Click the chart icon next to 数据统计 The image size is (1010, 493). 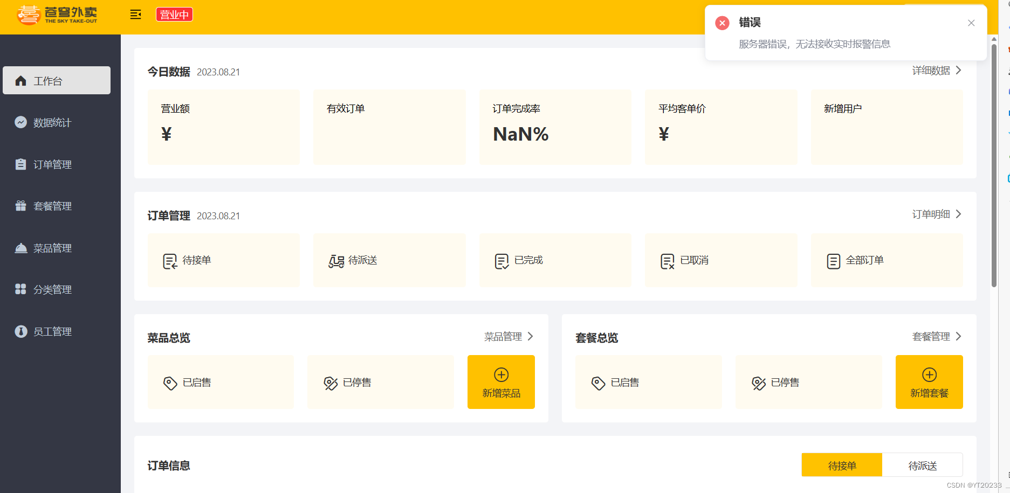tap(21, 122)
